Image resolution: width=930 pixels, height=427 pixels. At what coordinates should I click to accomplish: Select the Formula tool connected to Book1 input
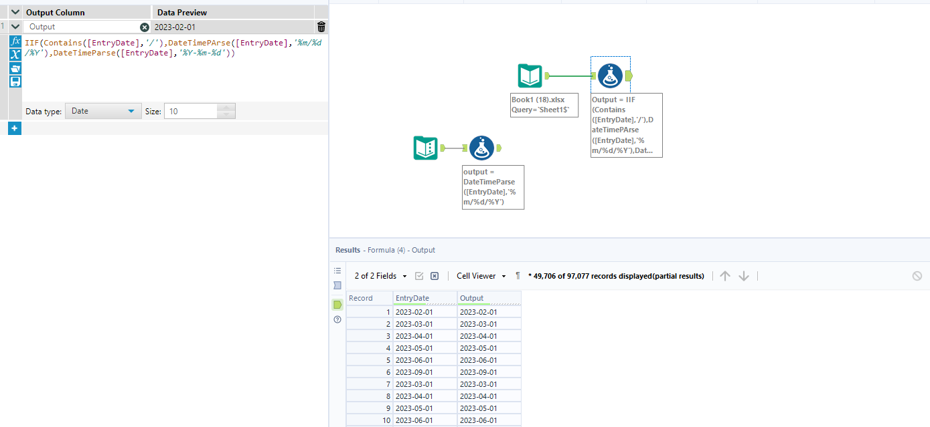pos(610,76)
